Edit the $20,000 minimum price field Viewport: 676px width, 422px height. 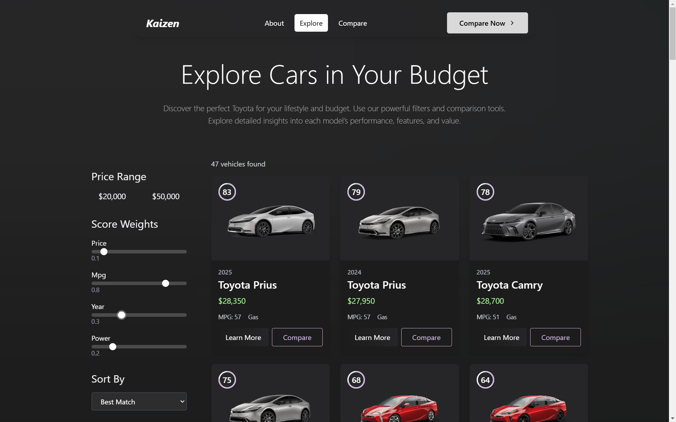click(112, 196)
